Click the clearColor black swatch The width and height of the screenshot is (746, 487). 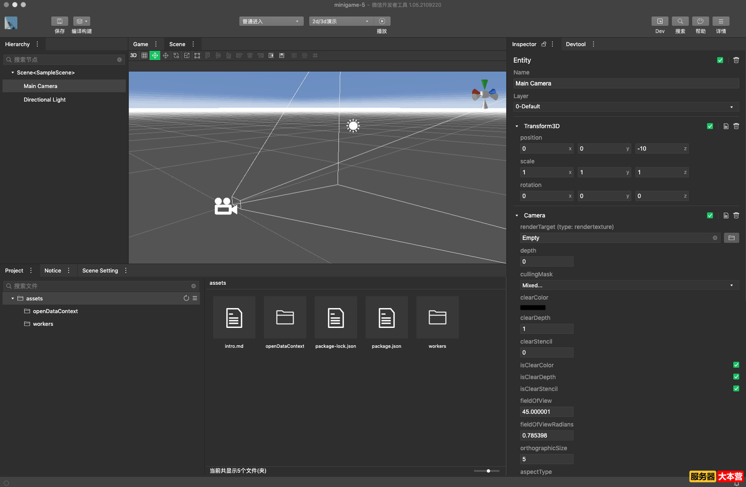point(532,308)
